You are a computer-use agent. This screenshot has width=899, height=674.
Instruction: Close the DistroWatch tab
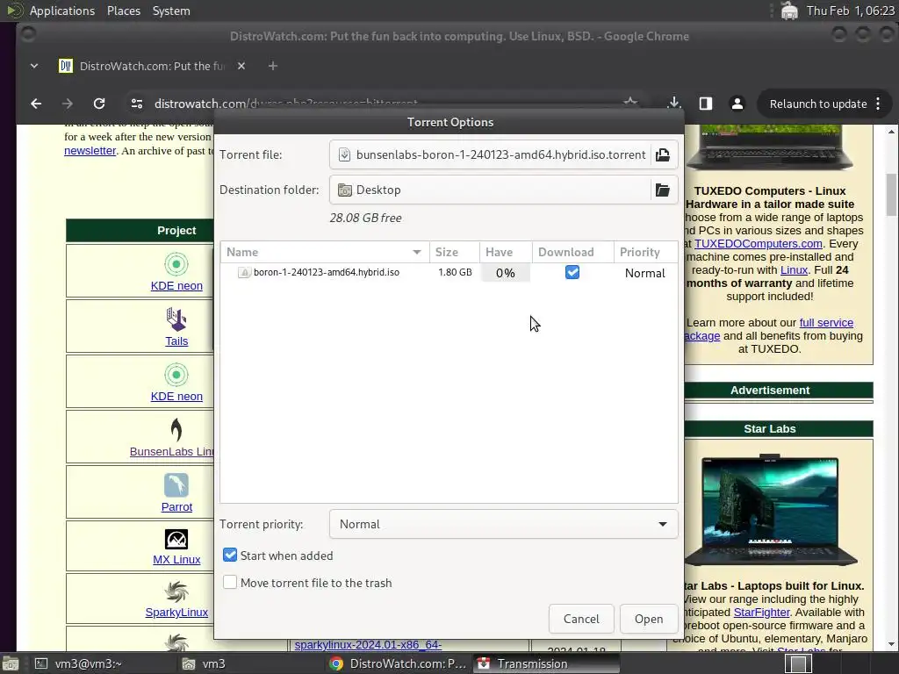[241, 66]
